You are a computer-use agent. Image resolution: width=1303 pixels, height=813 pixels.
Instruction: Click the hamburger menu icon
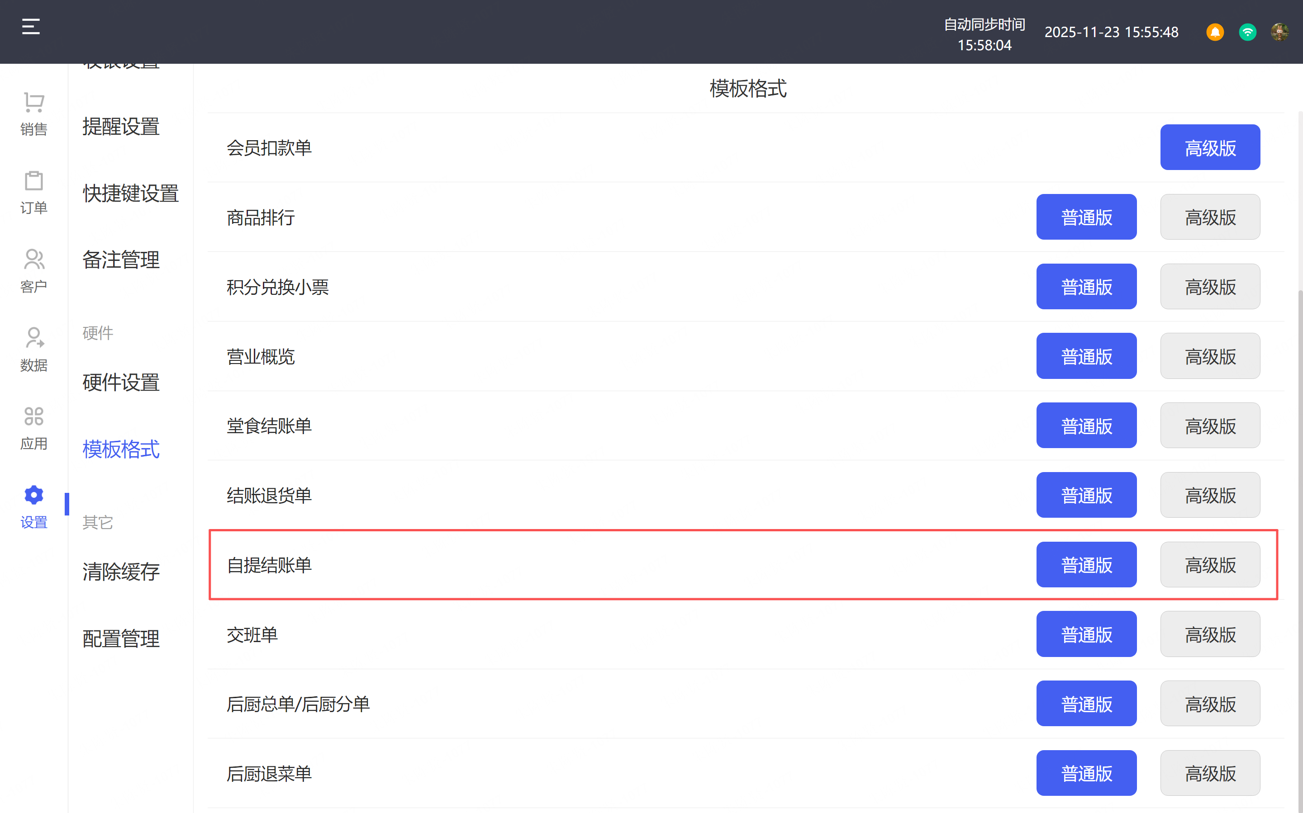(31, 26)
